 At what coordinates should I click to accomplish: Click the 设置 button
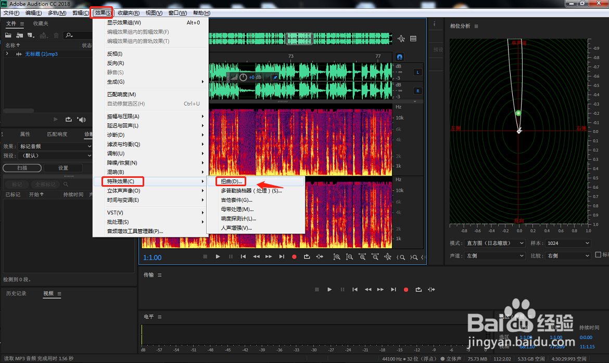click(63, 167)
